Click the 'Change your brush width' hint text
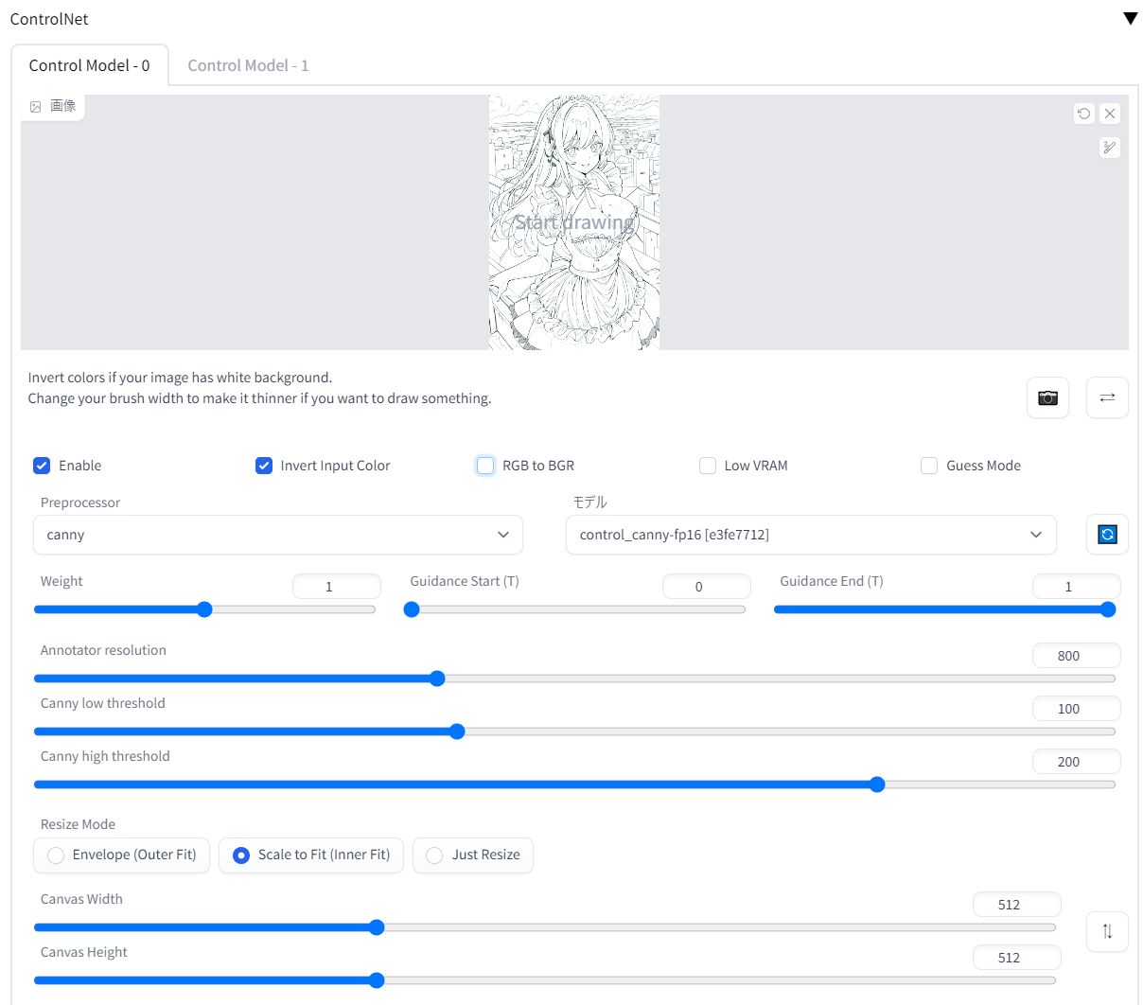Image resolution: width=1143 pixels, height=1005 pixels. click(259, 398)
